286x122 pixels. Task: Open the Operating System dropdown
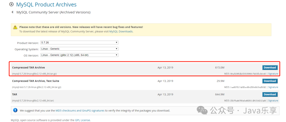pyautogui.click(x=79, y=49)
